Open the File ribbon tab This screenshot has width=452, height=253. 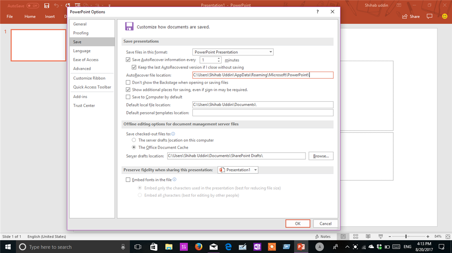tap(10, 16)
